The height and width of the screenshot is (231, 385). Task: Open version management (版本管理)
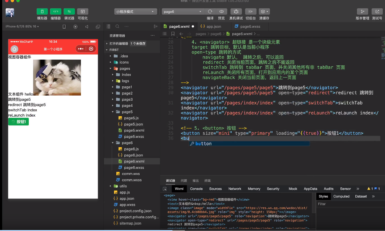(x=362, y=11)
